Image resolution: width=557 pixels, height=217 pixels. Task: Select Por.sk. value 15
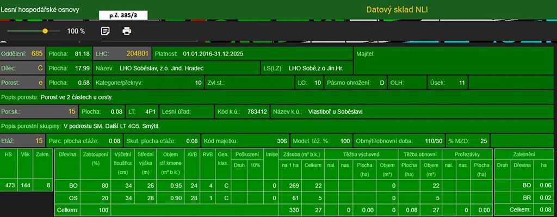[x=72, y=111]
